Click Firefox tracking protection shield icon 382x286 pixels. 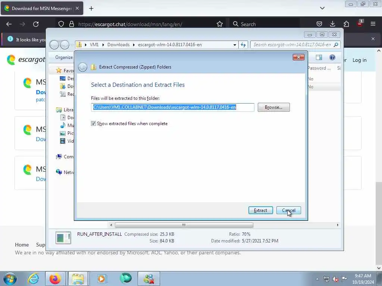(61, 24)
